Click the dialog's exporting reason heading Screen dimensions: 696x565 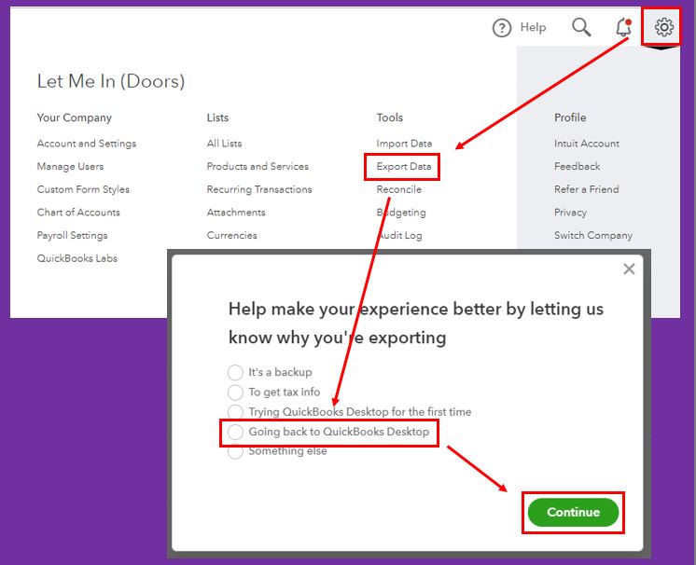pyautogui.click(x=416, y=324)
